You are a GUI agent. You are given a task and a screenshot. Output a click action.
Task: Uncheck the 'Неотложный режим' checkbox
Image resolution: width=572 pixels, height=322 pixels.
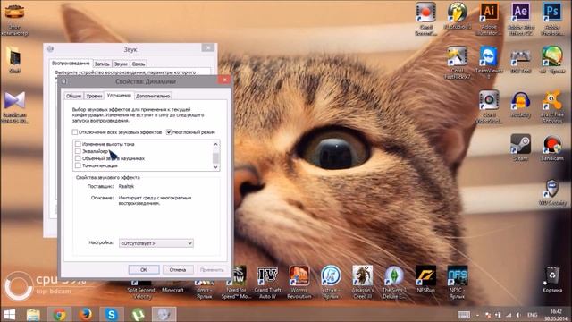169,131
